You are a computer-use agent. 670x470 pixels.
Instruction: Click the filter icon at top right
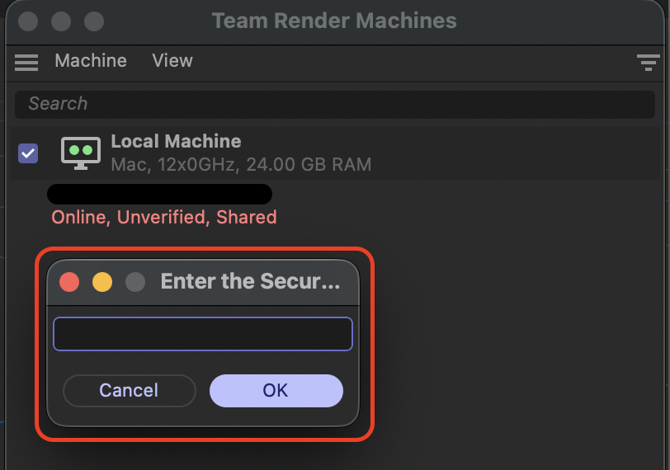pyautogui.click(x=645, y=62)
